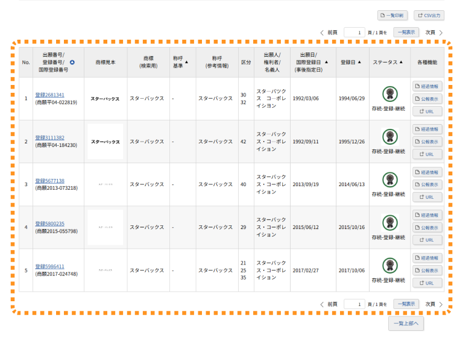Screen dimensions: 463x338
Task: Open 経過情報 for registration 3111382
Action: (427, 129)
